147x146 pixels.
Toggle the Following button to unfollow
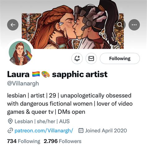(x=120, y=59)
